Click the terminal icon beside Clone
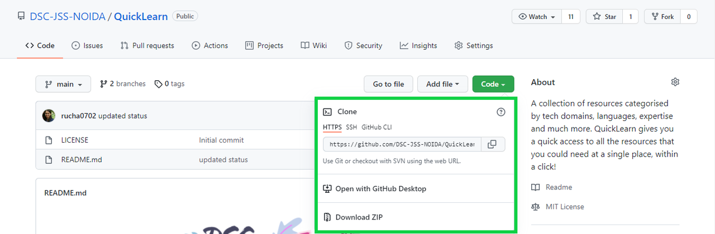Screen dimensions: 715x234 point(328,112)
